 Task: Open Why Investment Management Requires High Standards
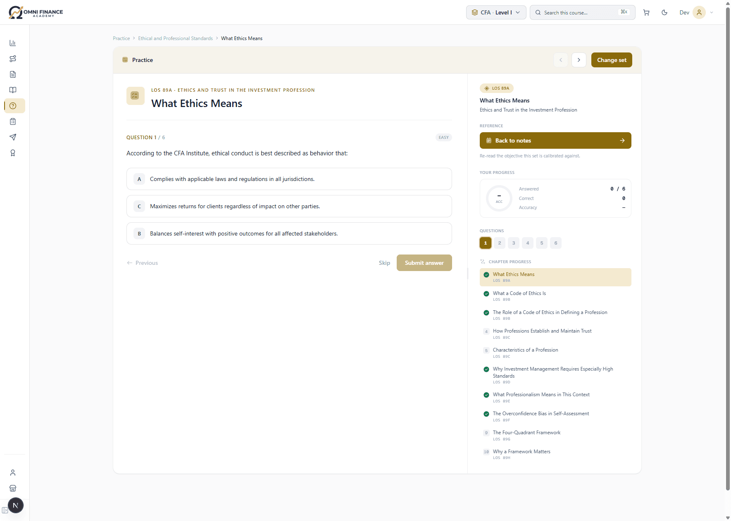pyautogui.click(x=555, y=375)
